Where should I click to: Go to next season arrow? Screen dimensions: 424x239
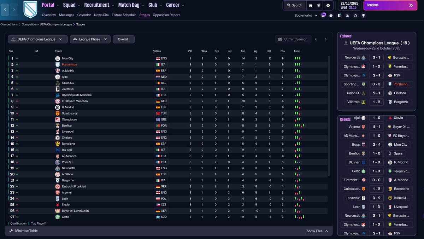point(325,39)
